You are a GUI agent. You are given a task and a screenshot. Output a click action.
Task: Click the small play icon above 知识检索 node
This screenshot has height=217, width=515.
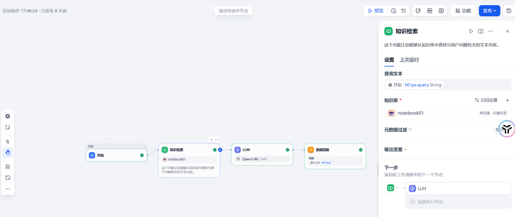click(x=212, y=140)
